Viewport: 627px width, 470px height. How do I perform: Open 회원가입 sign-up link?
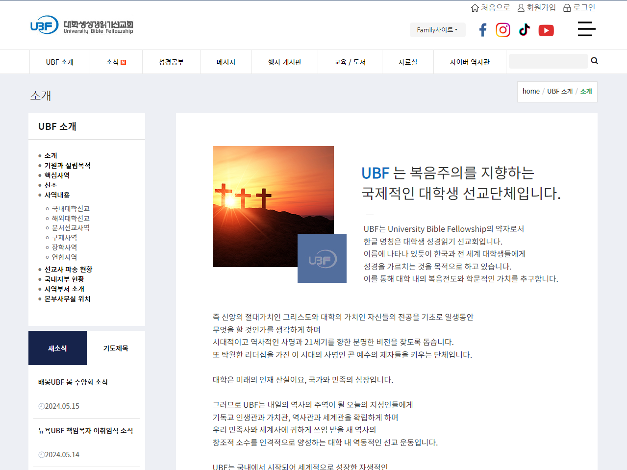pos(537,8)
